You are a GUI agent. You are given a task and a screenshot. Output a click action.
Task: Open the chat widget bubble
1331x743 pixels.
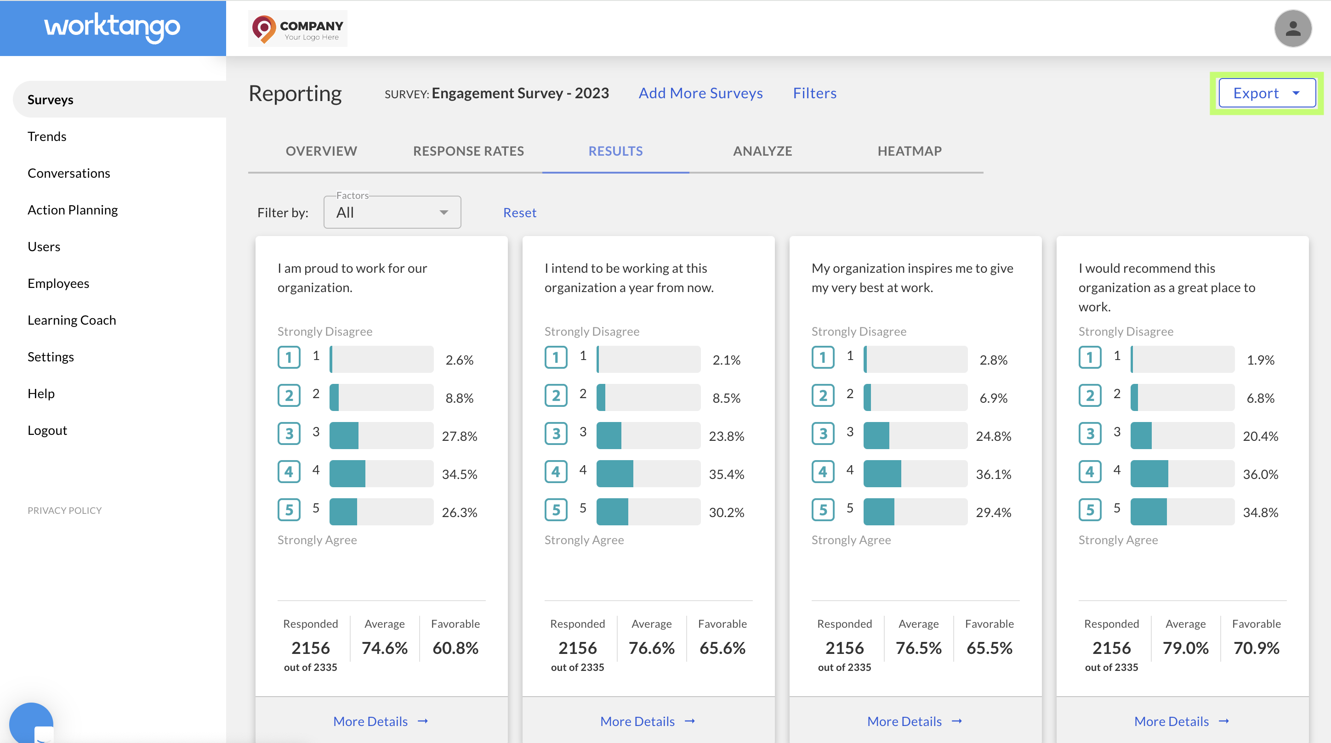click(x=31, y=723)
